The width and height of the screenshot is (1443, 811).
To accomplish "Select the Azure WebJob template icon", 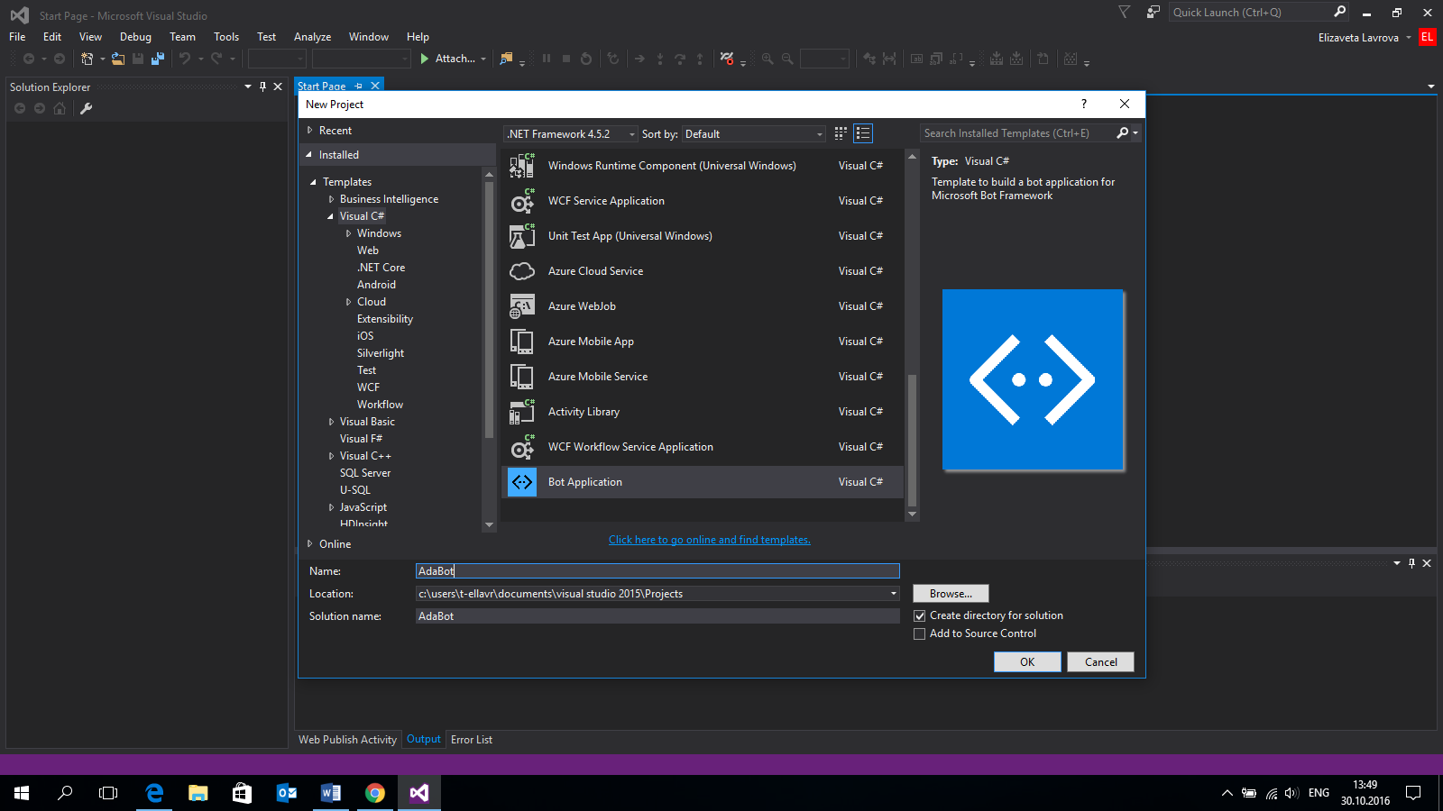I will pos(522,306).
